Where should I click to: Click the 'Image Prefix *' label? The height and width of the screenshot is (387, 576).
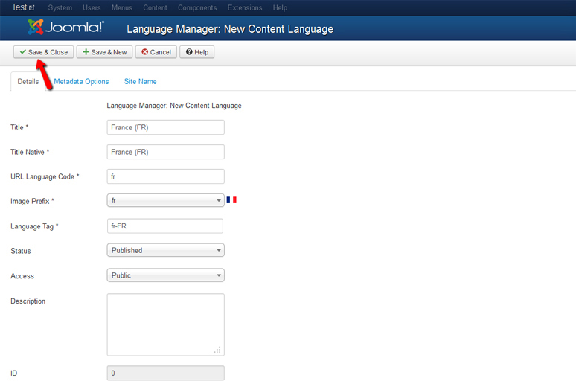pyautogui.click(x=32, y=201)
